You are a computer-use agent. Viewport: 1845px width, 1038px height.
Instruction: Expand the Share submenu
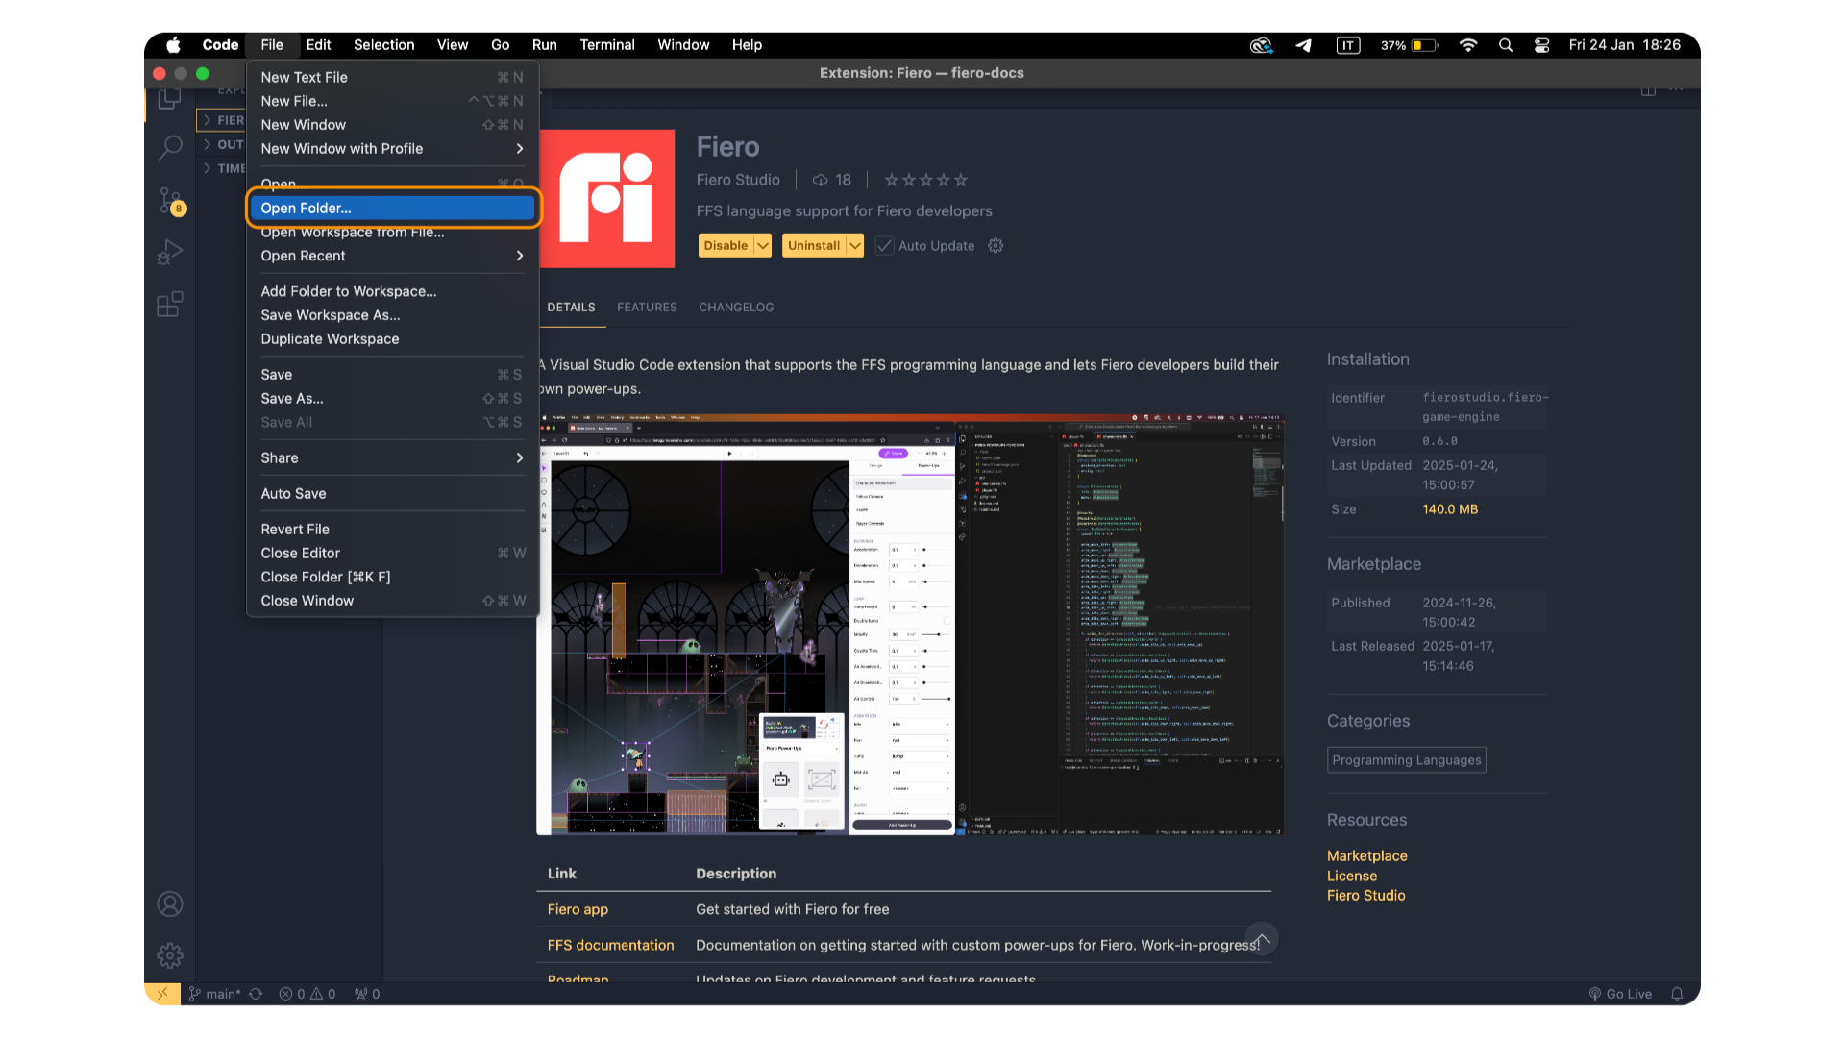tap(392, 458)
